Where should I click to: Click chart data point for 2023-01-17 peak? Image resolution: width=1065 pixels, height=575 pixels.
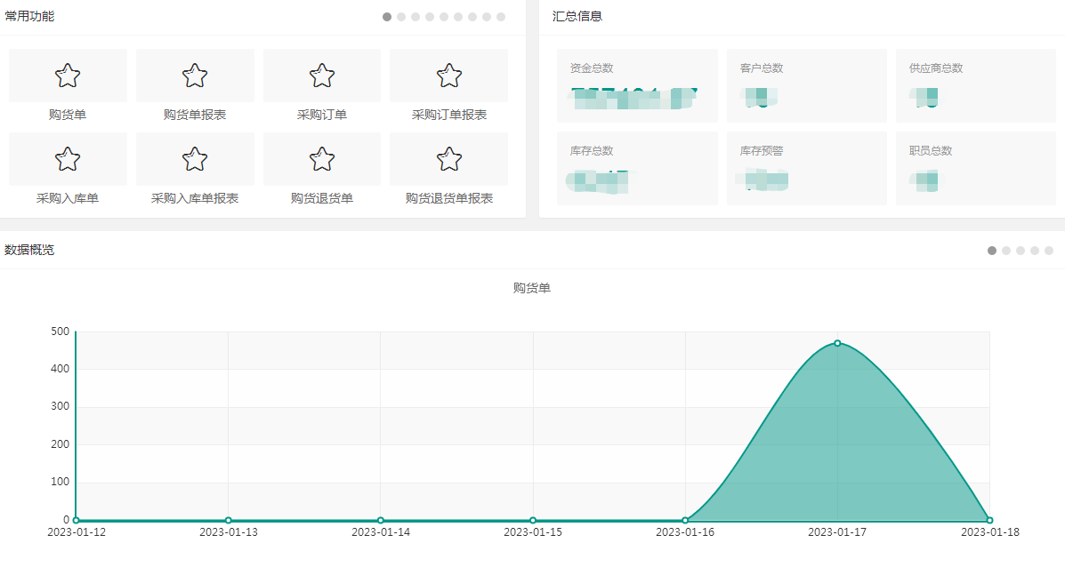pyautogui.click(x=837, y=343)
